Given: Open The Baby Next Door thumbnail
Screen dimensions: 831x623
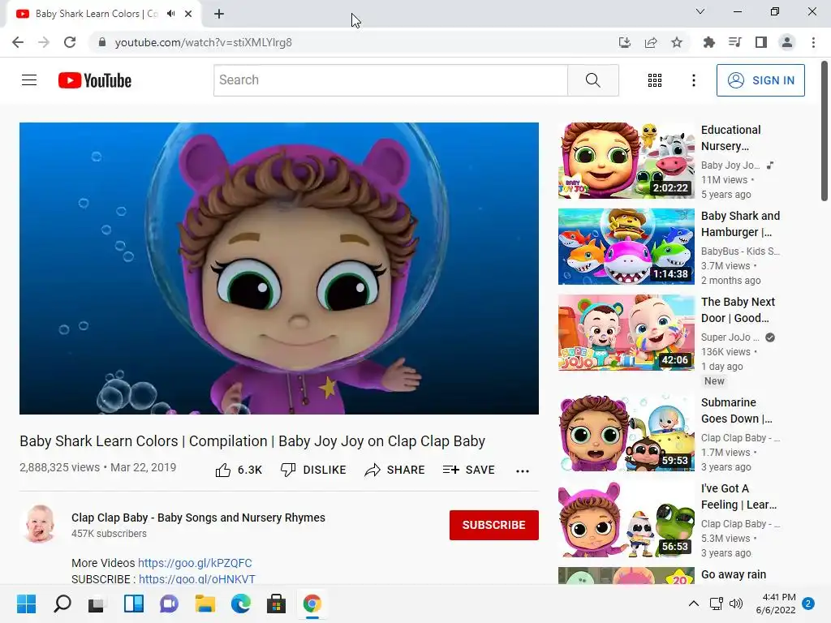Looking at the screenshot, I should [626, 332].
